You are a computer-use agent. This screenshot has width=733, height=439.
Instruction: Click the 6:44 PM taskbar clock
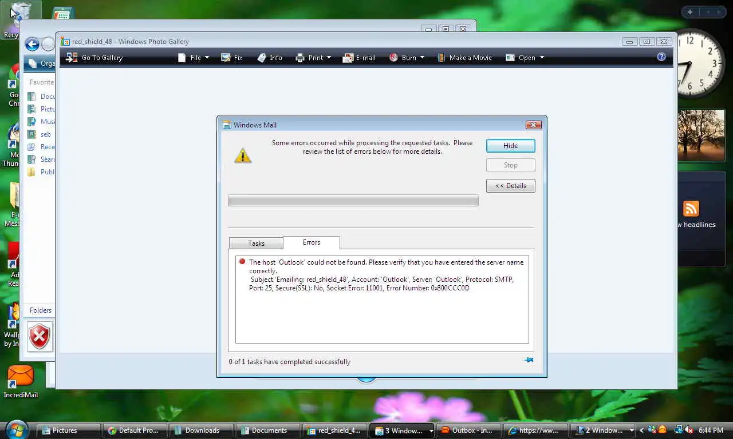tap(711, 430)
